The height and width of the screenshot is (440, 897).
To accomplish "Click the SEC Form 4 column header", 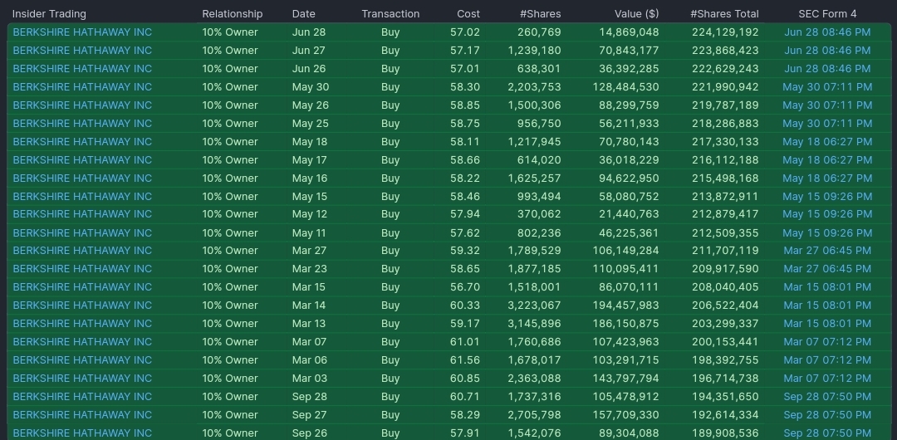I will (827, 14).
